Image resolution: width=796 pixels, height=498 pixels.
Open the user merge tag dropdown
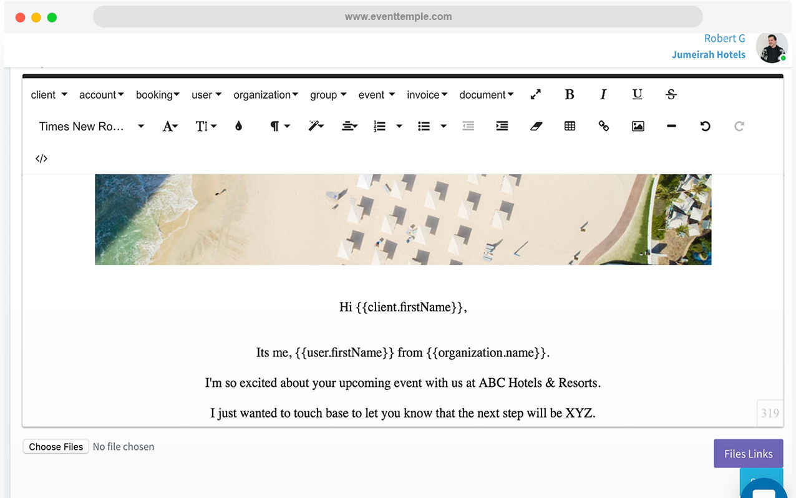206,95
